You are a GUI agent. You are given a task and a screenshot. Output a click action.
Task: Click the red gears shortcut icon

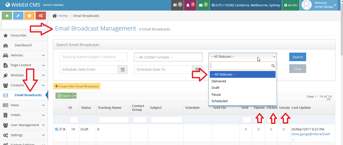coord(41,16)
